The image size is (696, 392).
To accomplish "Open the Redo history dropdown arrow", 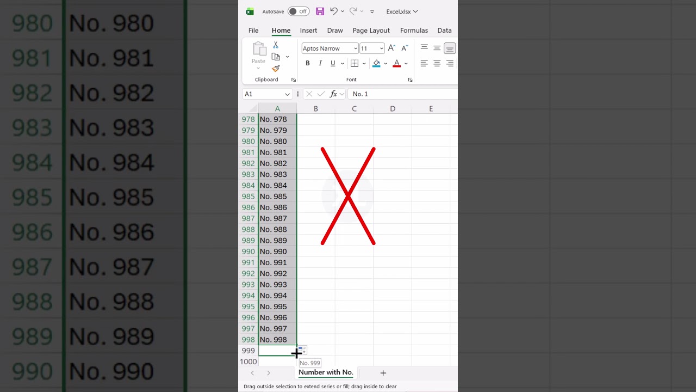I will [362, 11].
